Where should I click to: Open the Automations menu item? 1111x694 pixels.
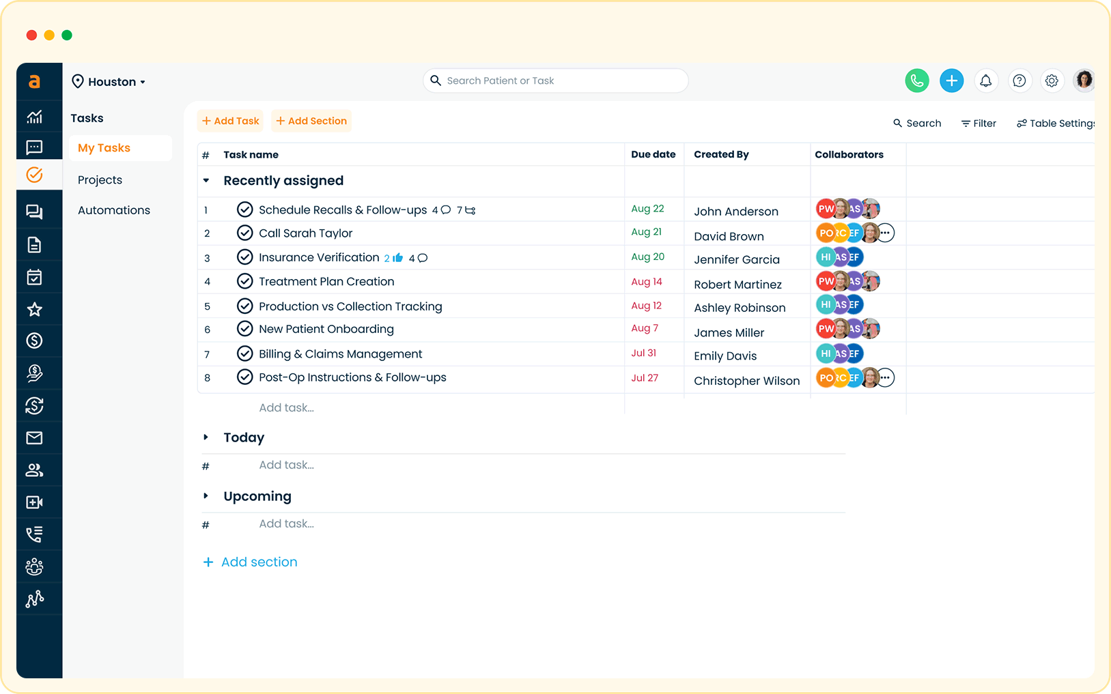[114, 210]
